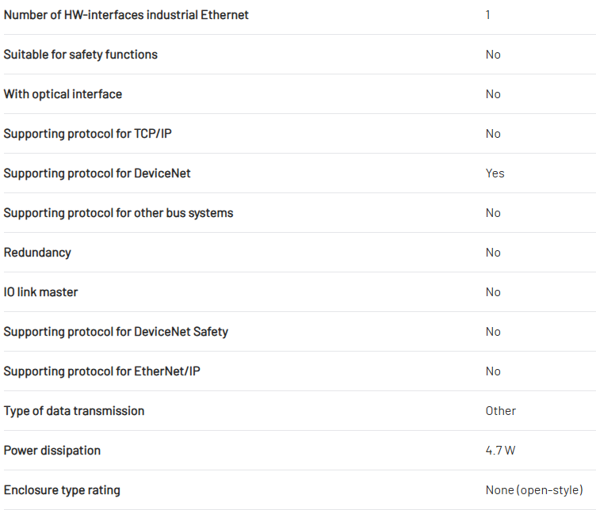Click the '4.7 W' power dissipation value
Viewport: 596px width, 510px height.
(500, 451)
